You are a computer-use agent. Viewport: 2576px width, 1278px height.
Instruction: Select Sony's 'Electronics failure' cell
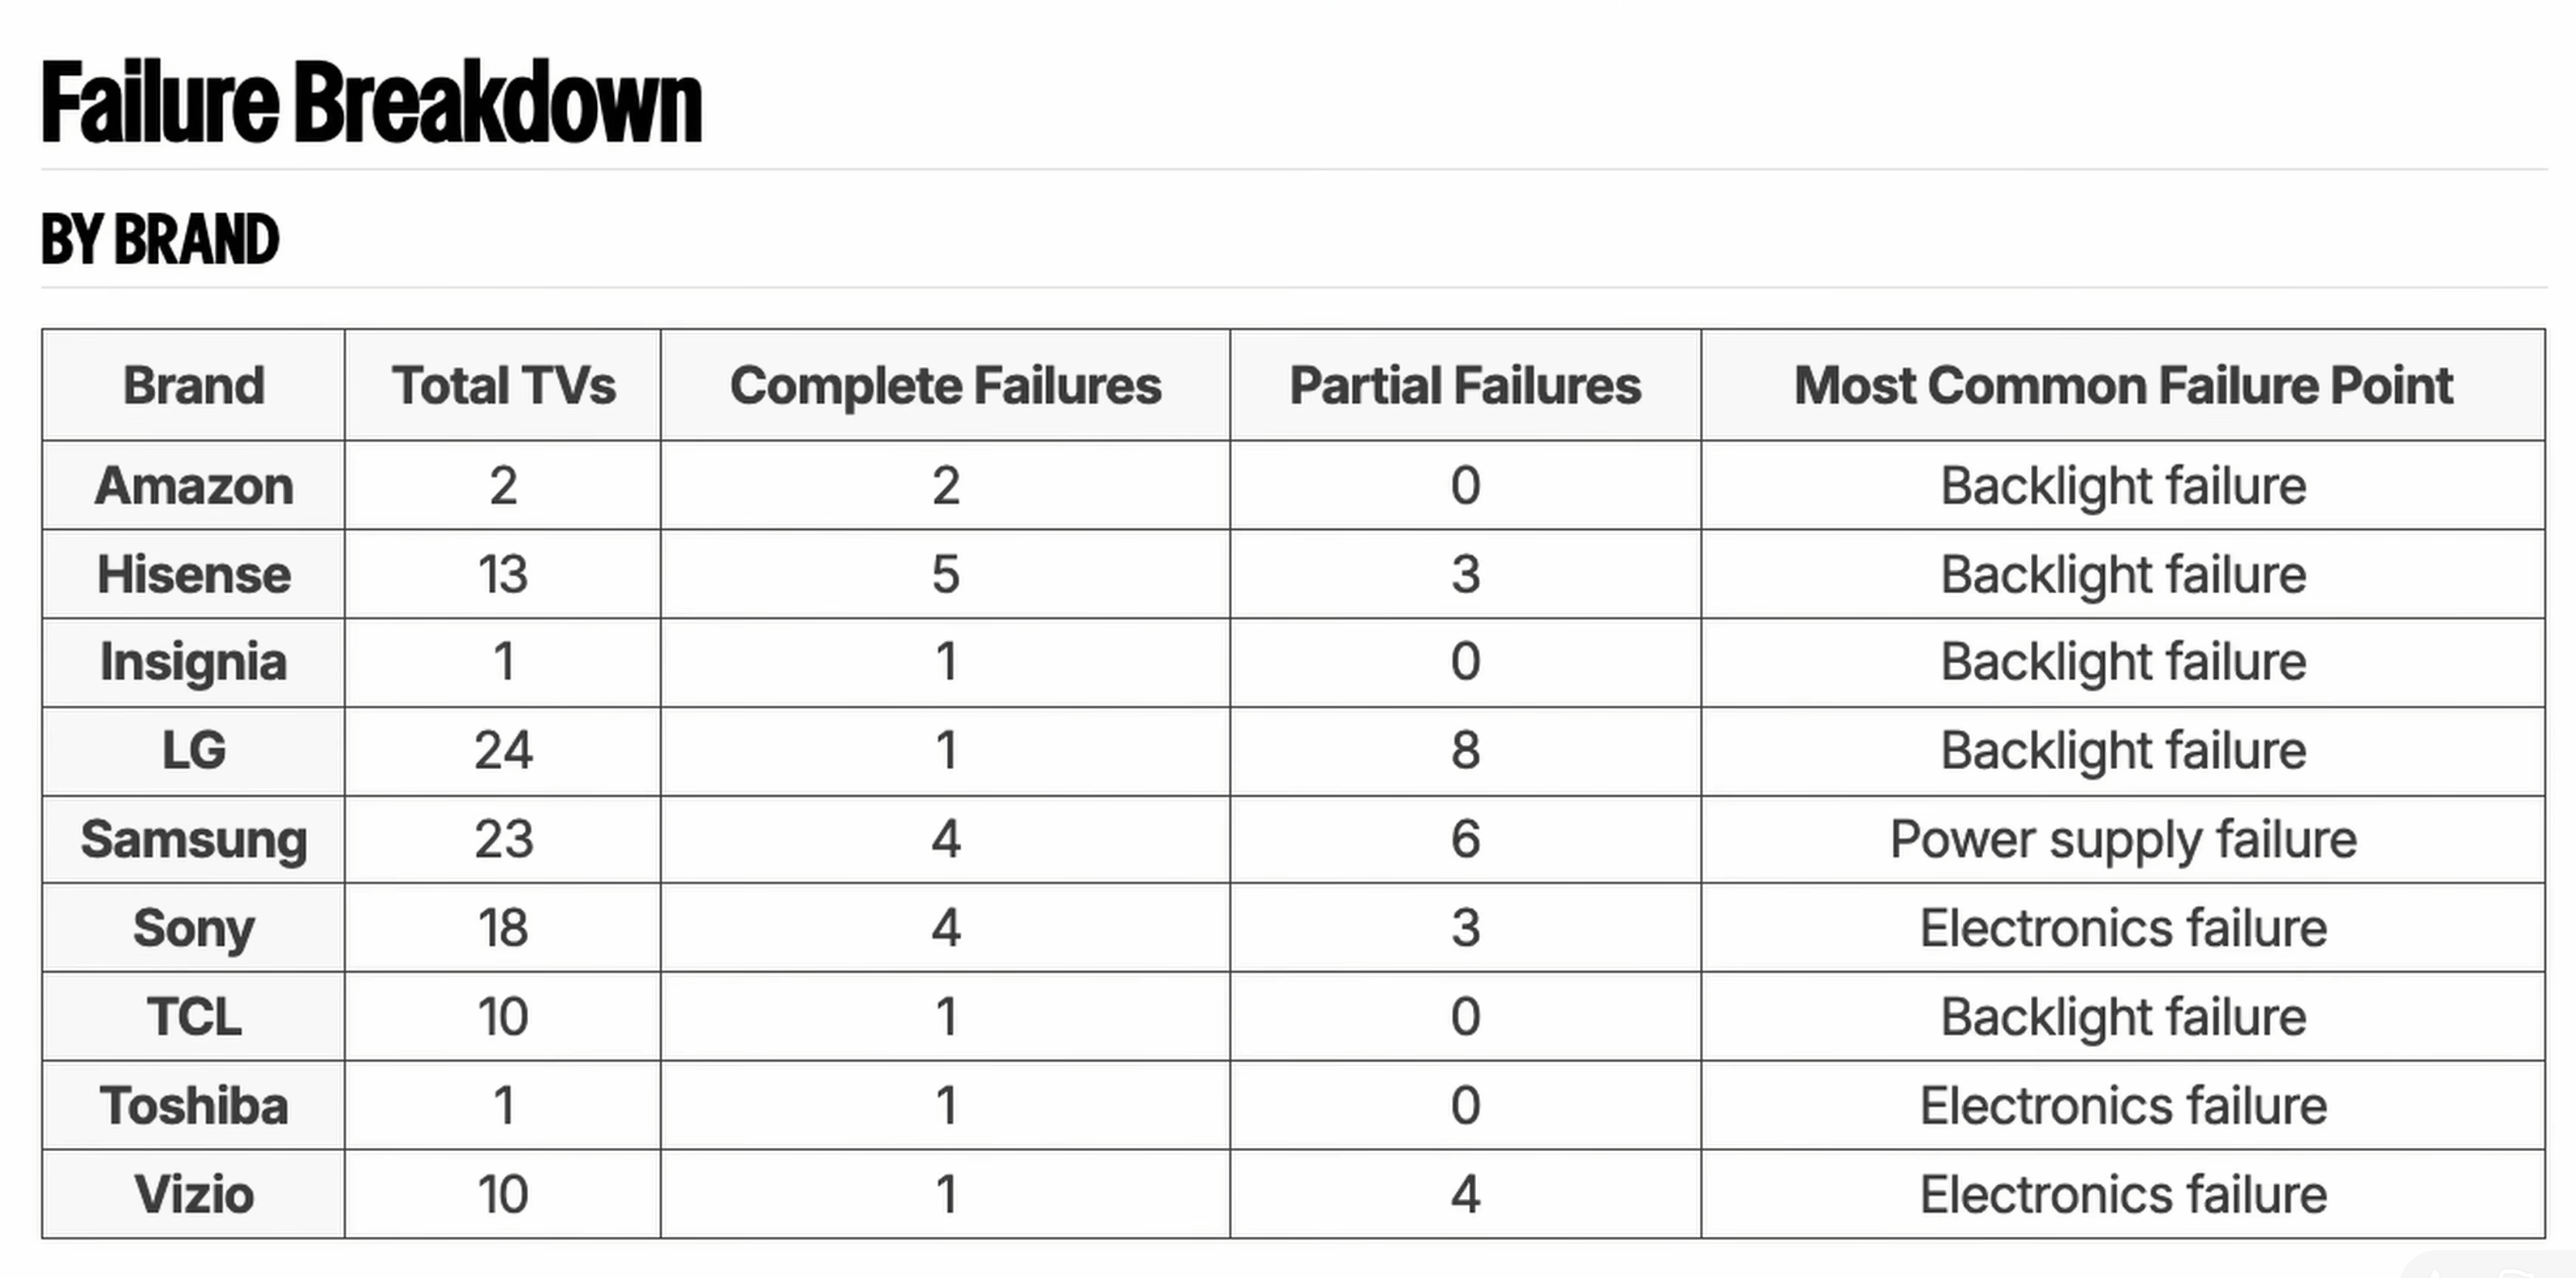(2123, 927)
